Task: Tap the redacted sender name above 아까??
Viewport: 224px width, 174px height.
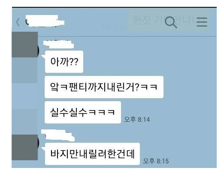Action: (58, 44)
